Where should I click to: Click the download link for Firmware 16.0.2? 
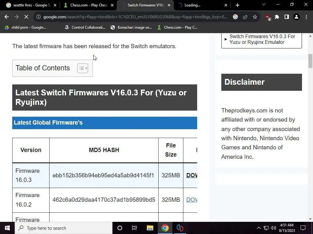click(x=192, y=200)
